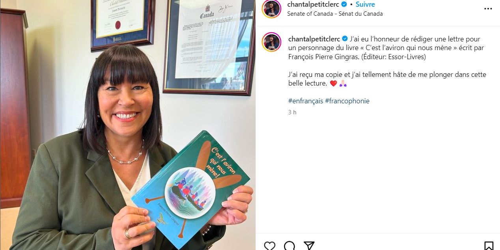Share the post via the paper plane icon
The height and width of the screenshot is (250, 500).
pyautogui.click(x=309, y=246)
